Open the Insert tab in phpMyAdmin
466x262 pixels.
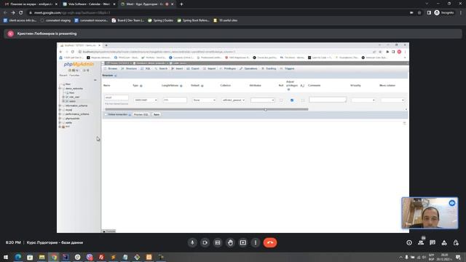(x=178, y=68)
